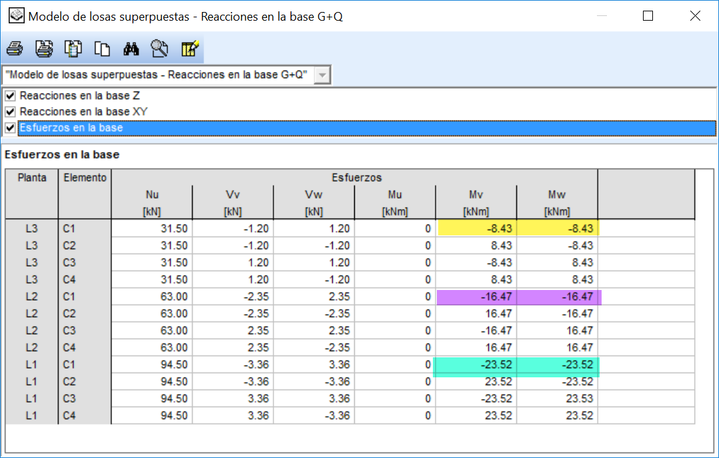Click the Planta column header
Viewport: 719px width, 458px height.
point(31,178)
